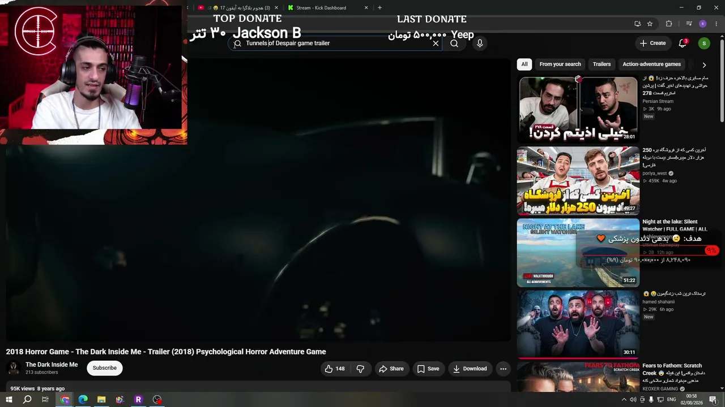This screenshot has width=725, height=407.
Task: Close the Kick Dashboard tab
Action: point(366,8)
